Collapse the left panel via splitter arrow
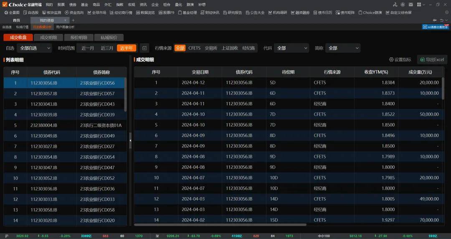 130,140
